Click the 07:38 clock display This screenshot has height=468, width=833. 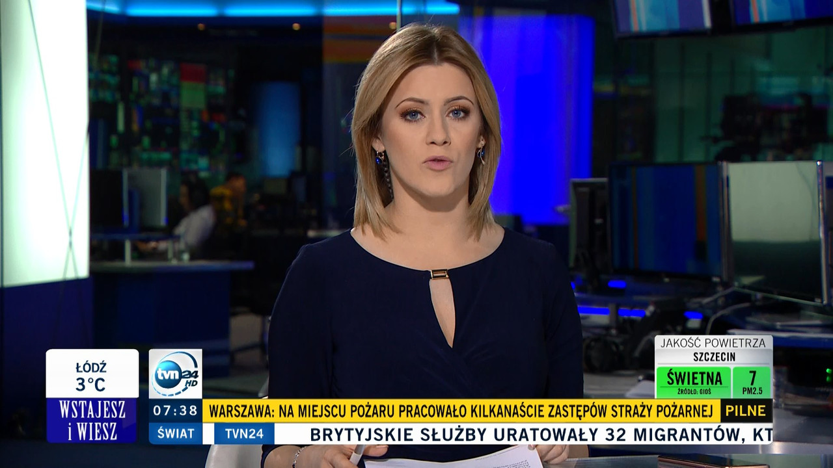(x=175, y=411)
